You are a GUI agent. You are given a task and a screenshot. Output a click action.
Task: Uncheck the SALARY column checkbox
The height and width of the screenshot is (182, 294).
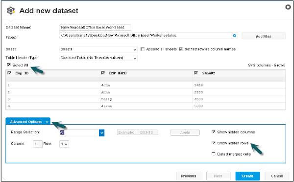click(x=196, y=73)
